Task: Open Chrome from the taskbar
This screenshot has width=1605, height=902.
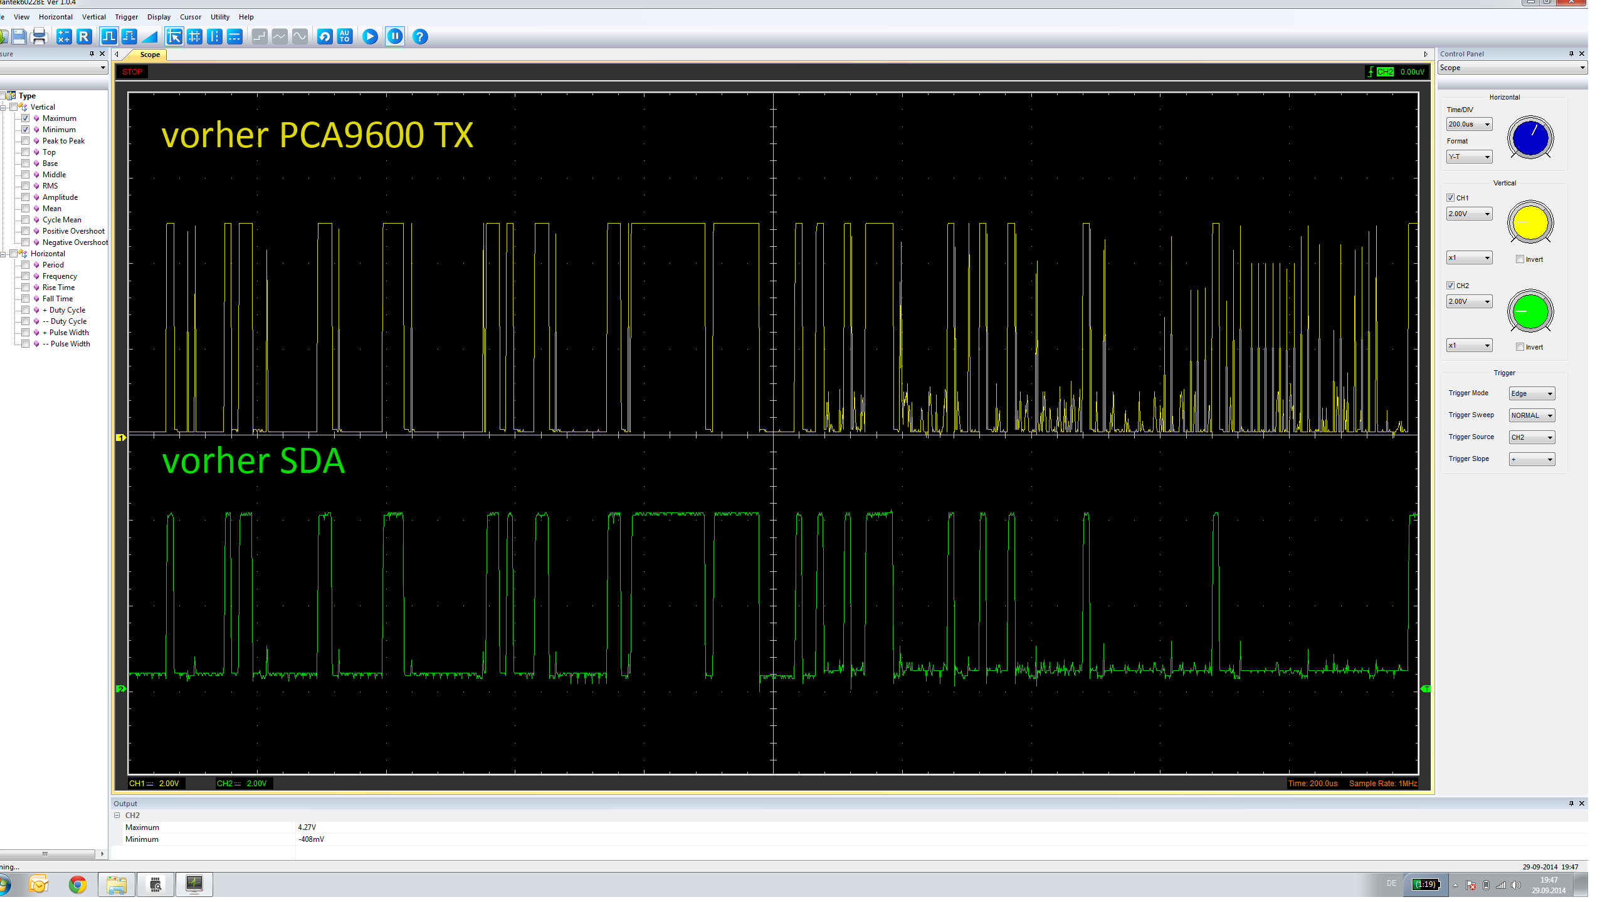Action: click(78, 884)
